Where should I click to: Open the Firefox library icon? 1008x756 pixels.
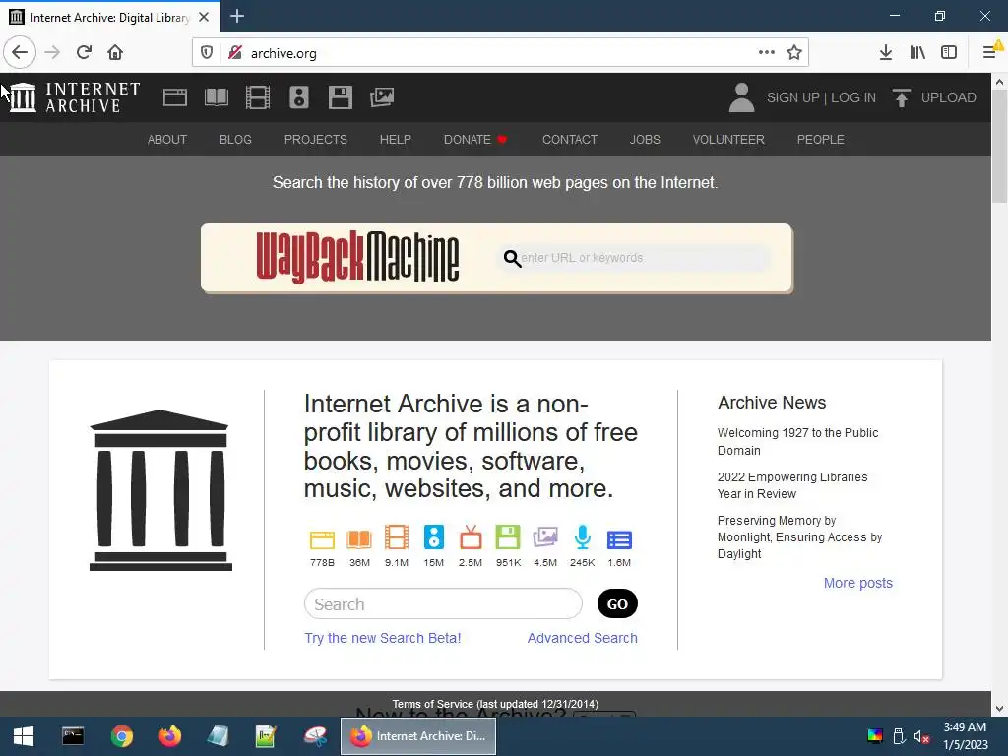[917, 52]
